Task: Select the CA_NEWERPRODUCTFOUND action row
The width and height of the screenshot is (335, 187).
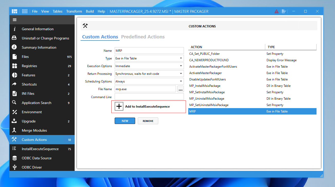Action: click(252, 60)
